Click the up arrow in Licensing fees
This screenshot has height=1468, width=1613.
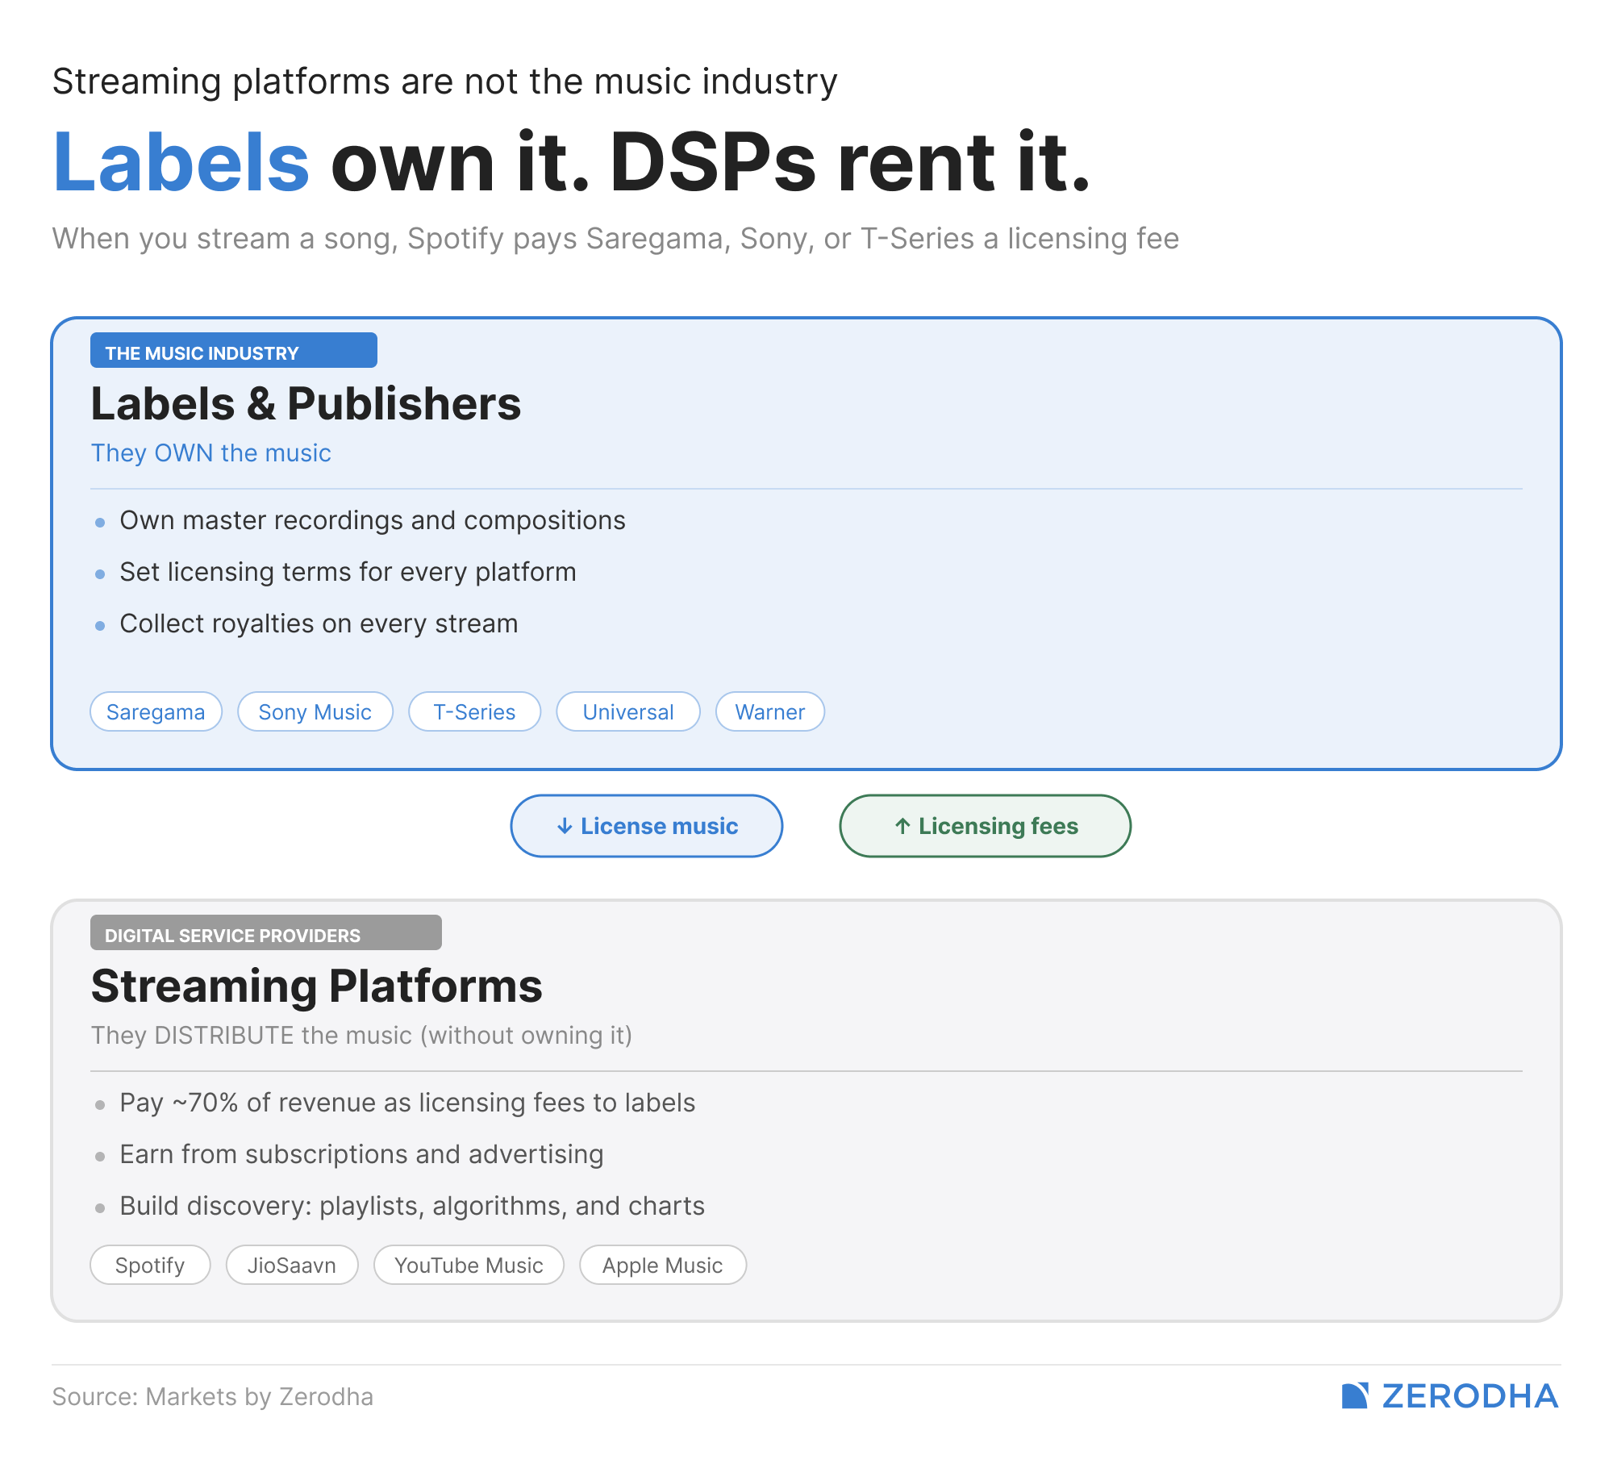click(x=902, y=826)
